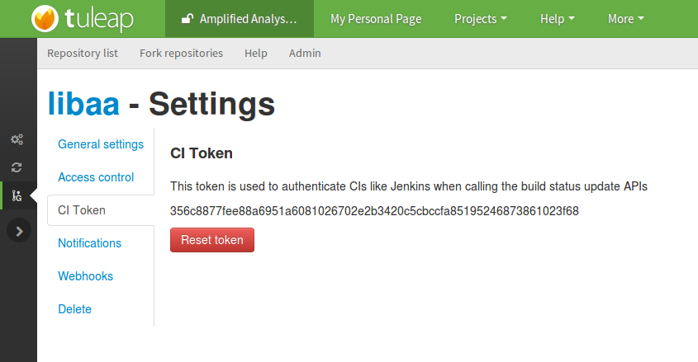
Task: Expand the sidebar with chevron arrow
Action: pos(19,231)
